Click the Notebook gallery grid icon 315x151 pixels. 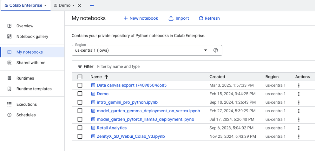coord(9,37)
